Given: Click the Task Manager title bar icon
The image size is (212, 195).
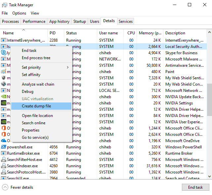Looking at the screenshot, I should [5, 5].
